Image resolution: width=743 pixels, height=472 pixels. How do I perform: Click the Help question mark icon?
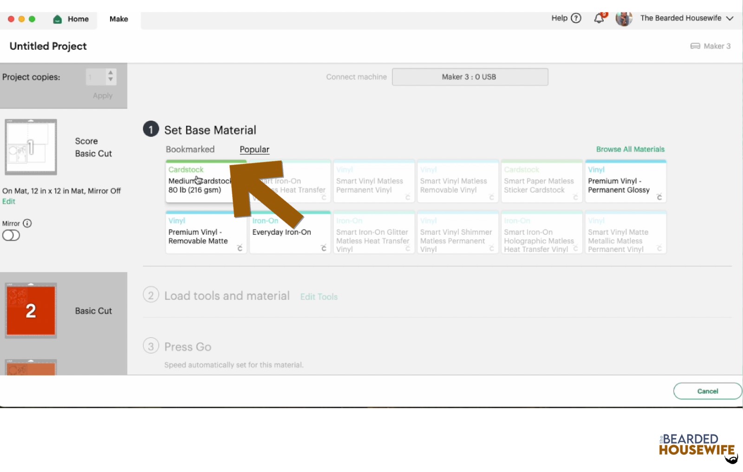point(576,18)
